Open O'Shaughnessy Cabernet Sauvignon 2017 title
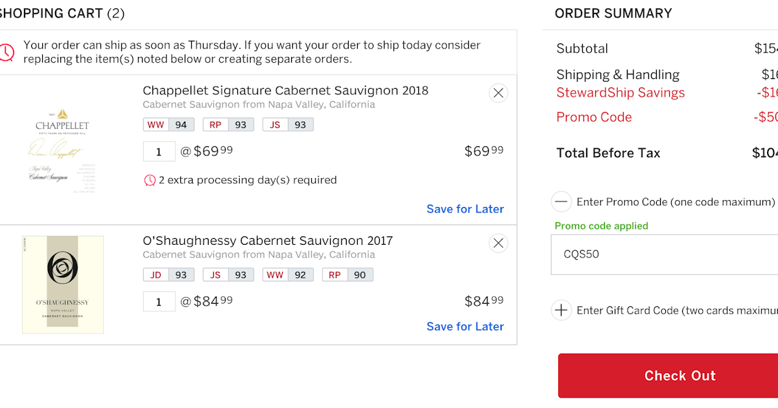778x408 pixels. (268, 241)
